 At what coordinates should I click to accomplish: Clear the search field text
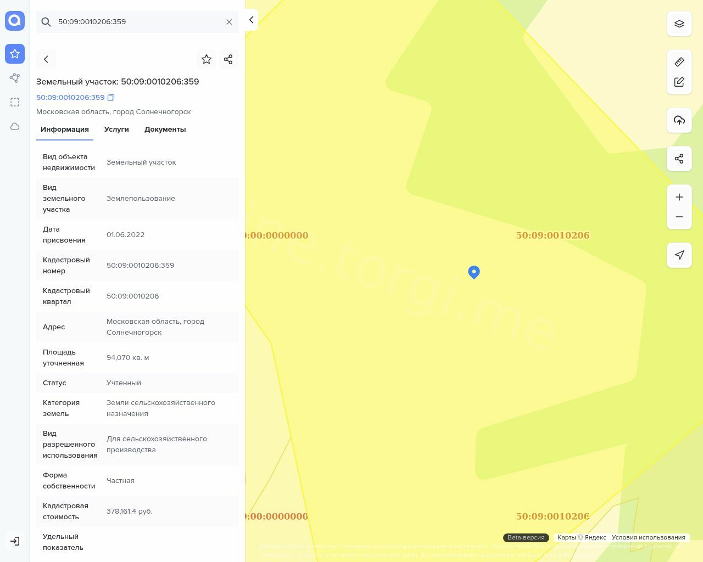click(x=229, y=22)
